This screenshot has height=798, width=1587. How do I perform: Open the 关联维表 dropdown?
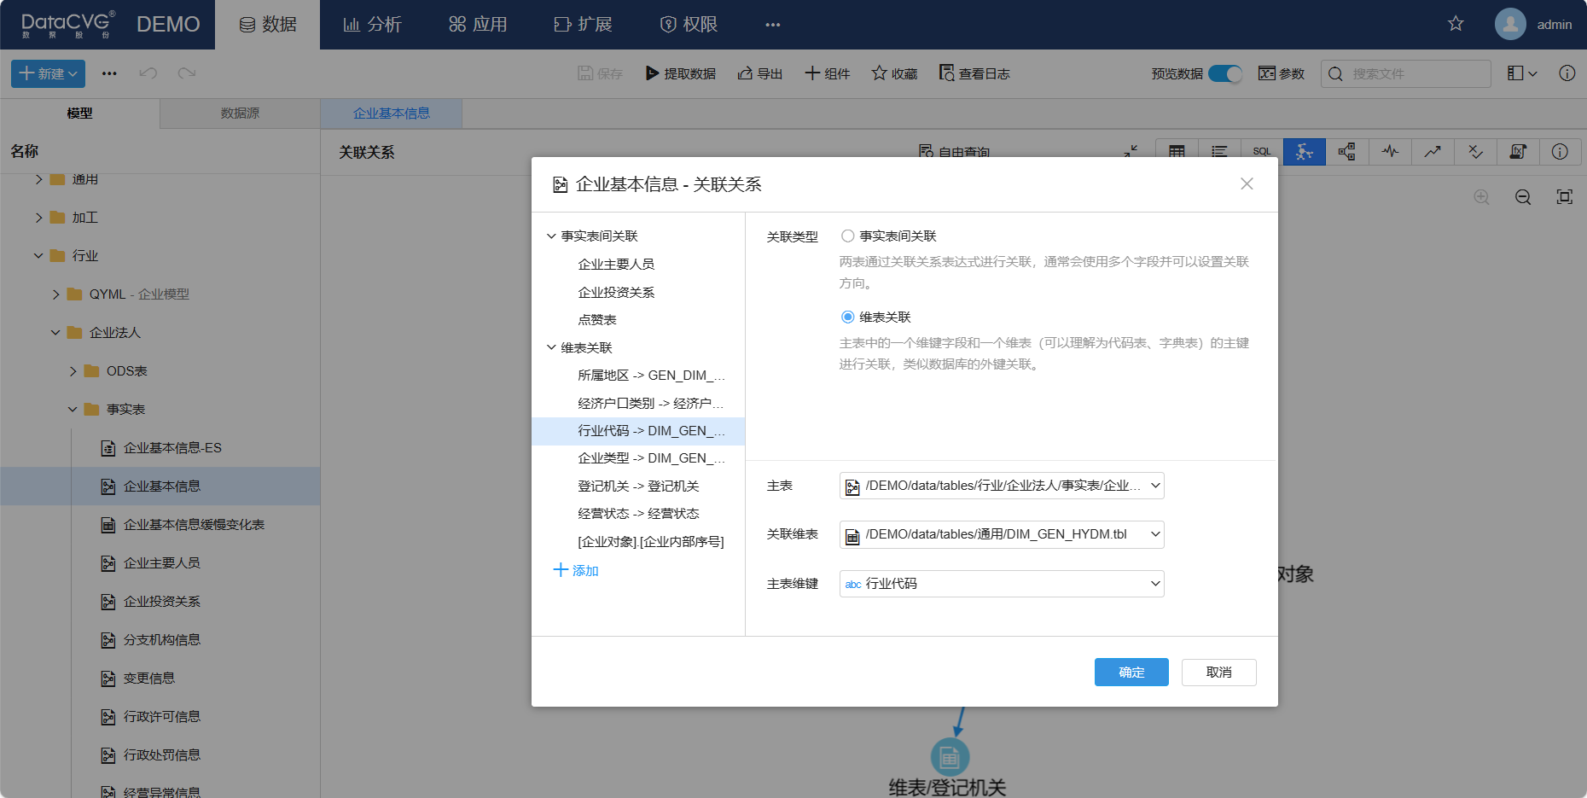1002,534
